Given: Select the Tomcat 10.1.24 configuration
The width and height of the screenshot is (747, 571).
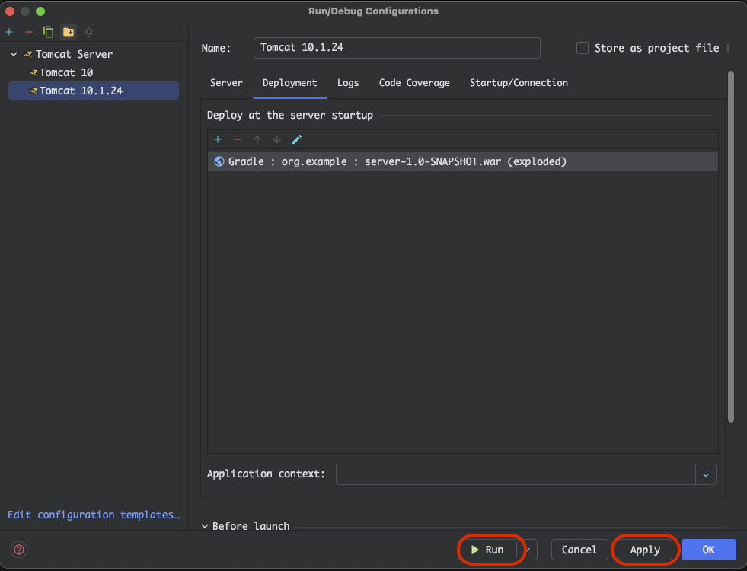Looking at the screenshot, I should (94, 91).
